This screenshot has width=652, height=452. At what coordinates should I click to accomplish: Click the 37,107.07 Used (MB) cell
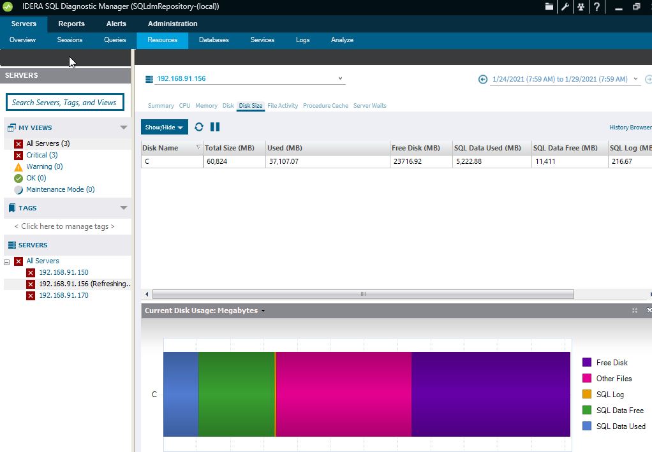(328, 161)
